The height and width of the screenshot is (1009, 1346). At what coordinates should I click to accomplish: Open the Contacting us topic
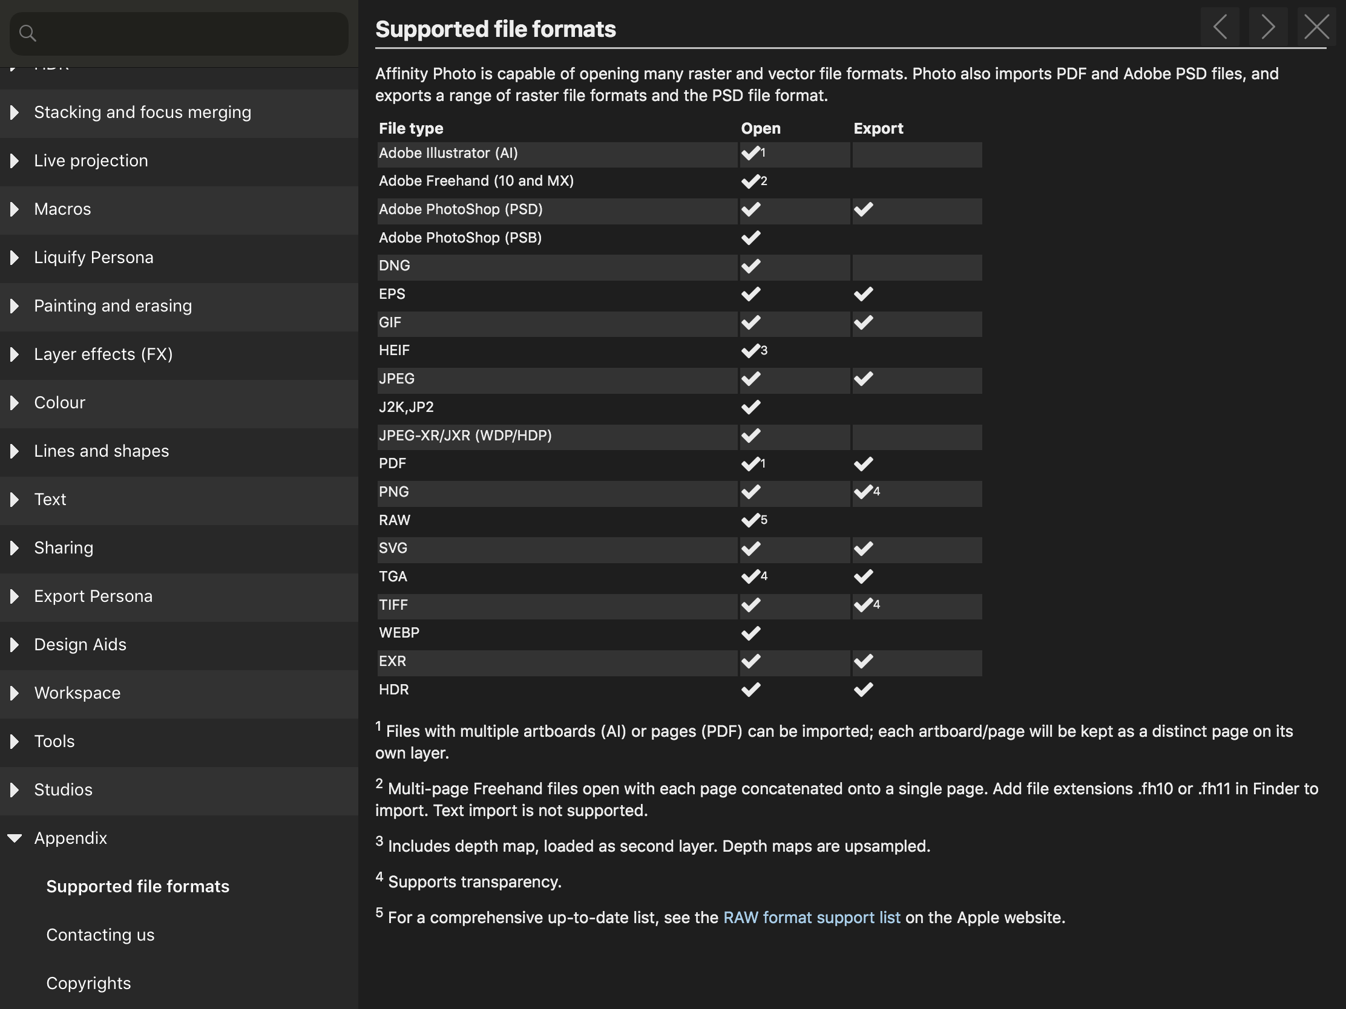click(x=100, y=935)
